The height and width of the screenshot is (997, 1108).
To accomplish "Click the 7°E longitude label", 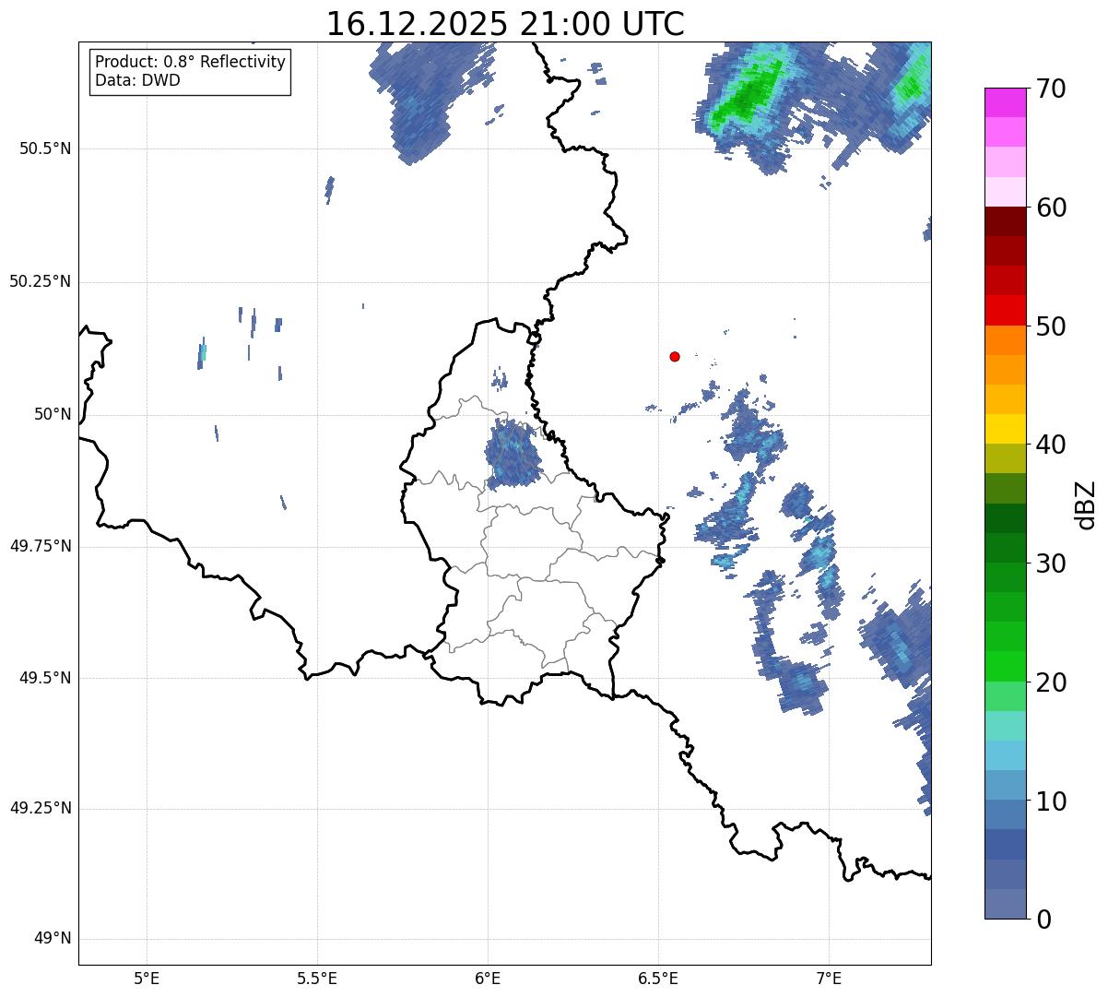I will point(829,979).
